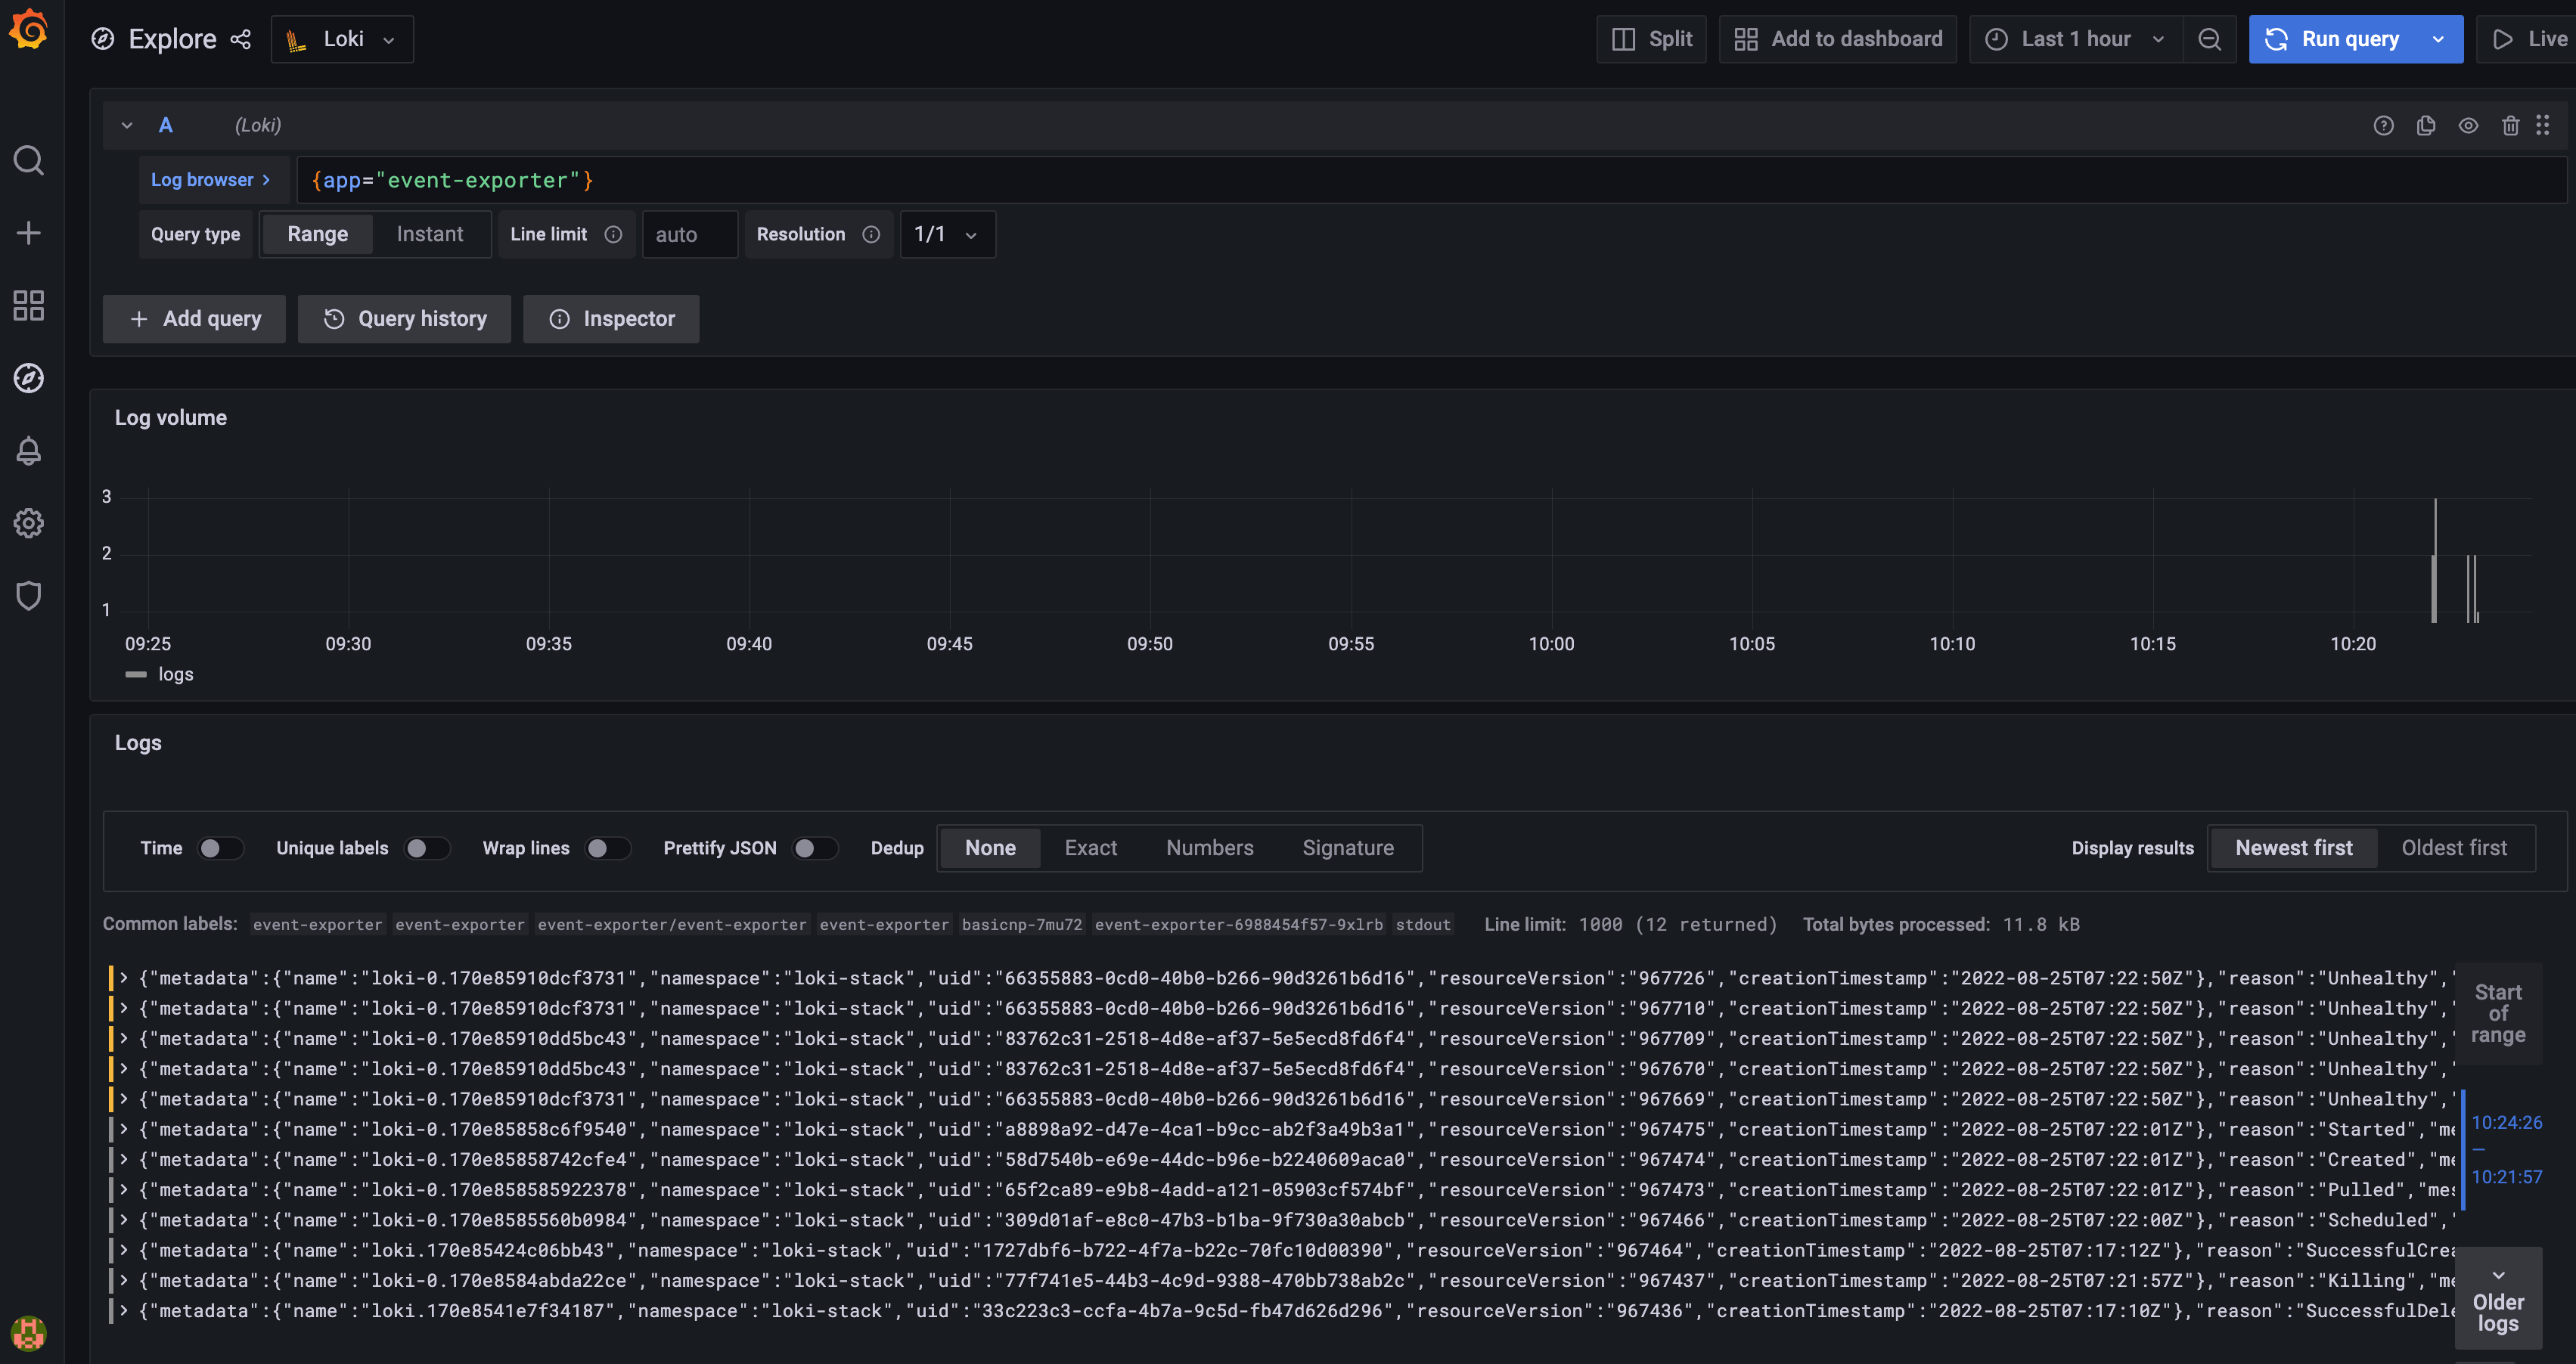Viewport: 2576px width, 1364px height.
Task: Click the share icon next to Explore
Action: click(x=241, y=39)
